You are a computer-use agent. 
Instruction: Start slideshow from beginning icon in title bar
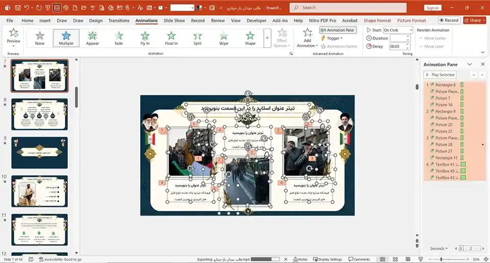coord(47,8)
